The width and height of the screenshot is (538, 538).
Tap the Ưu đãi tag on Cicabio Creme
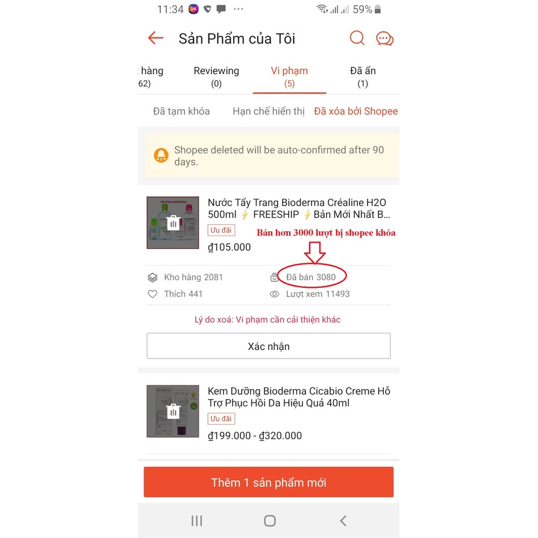coord(221,419)
